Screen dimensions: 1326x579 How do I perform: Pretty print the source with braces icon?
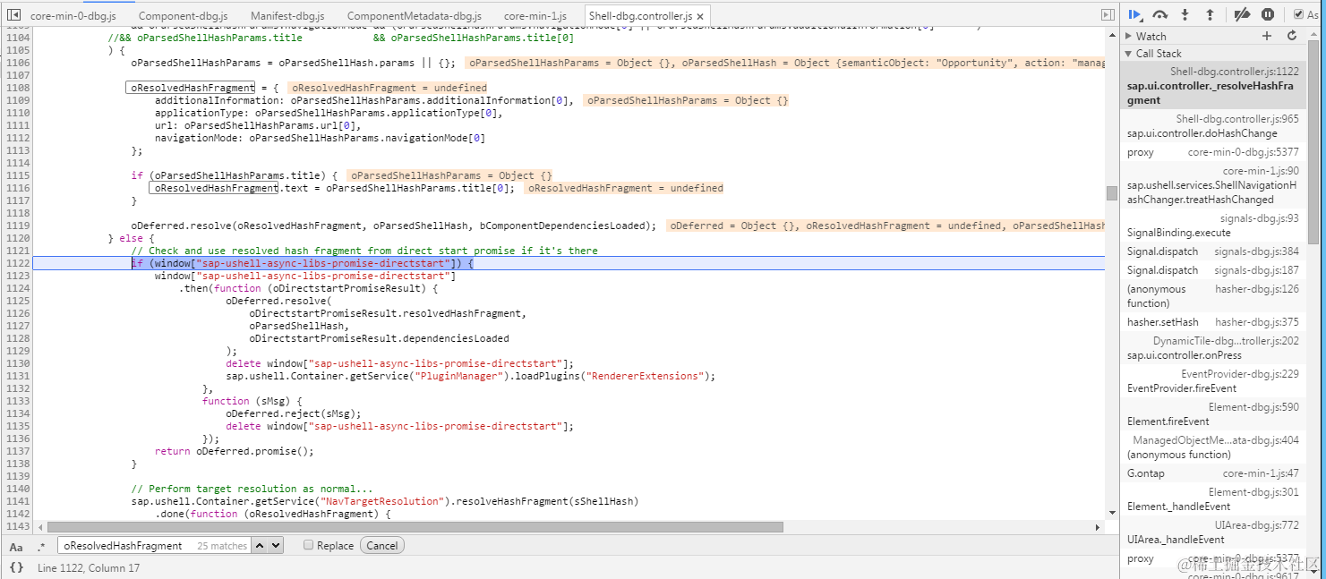pyautogui.click(x=16, y=567)
